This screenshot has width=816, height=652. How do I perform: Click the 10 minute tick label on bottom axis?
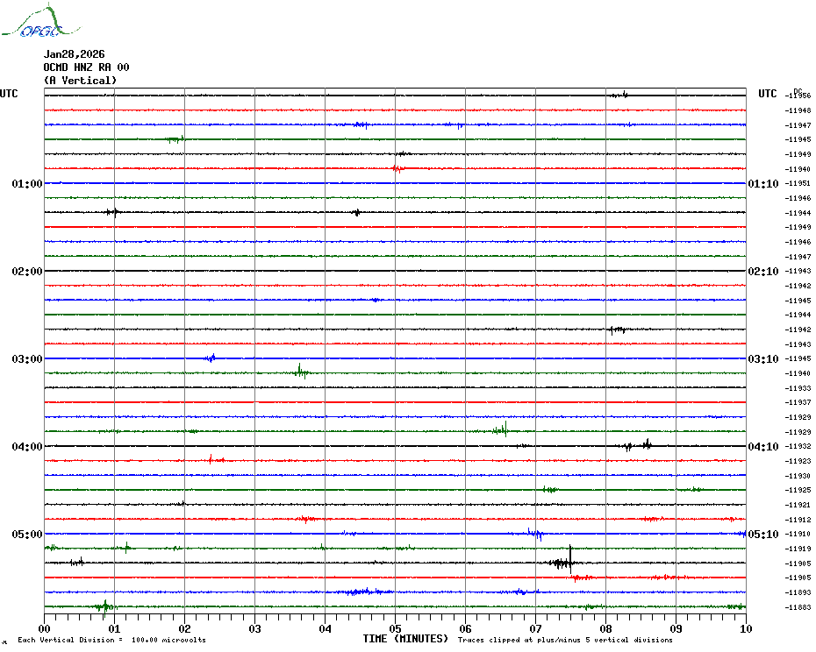pyautogui.click(x=745, y=628)
